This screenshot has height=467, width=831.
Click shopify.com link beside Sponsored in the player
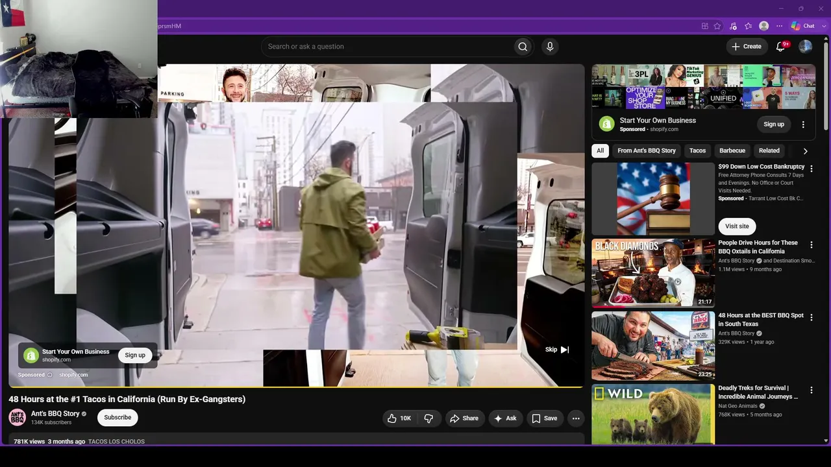[x=73, y=375]
